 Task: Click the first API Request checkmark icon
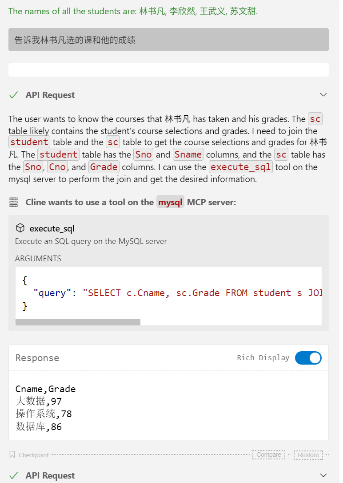tap(13, 95)
